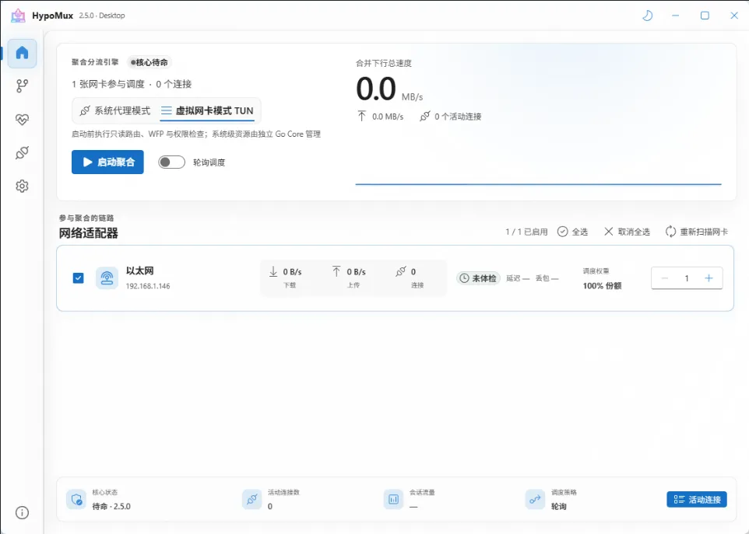749x534 pixels.
Task: Toggle the 轮询调度 switch
Action: [171, 162]
